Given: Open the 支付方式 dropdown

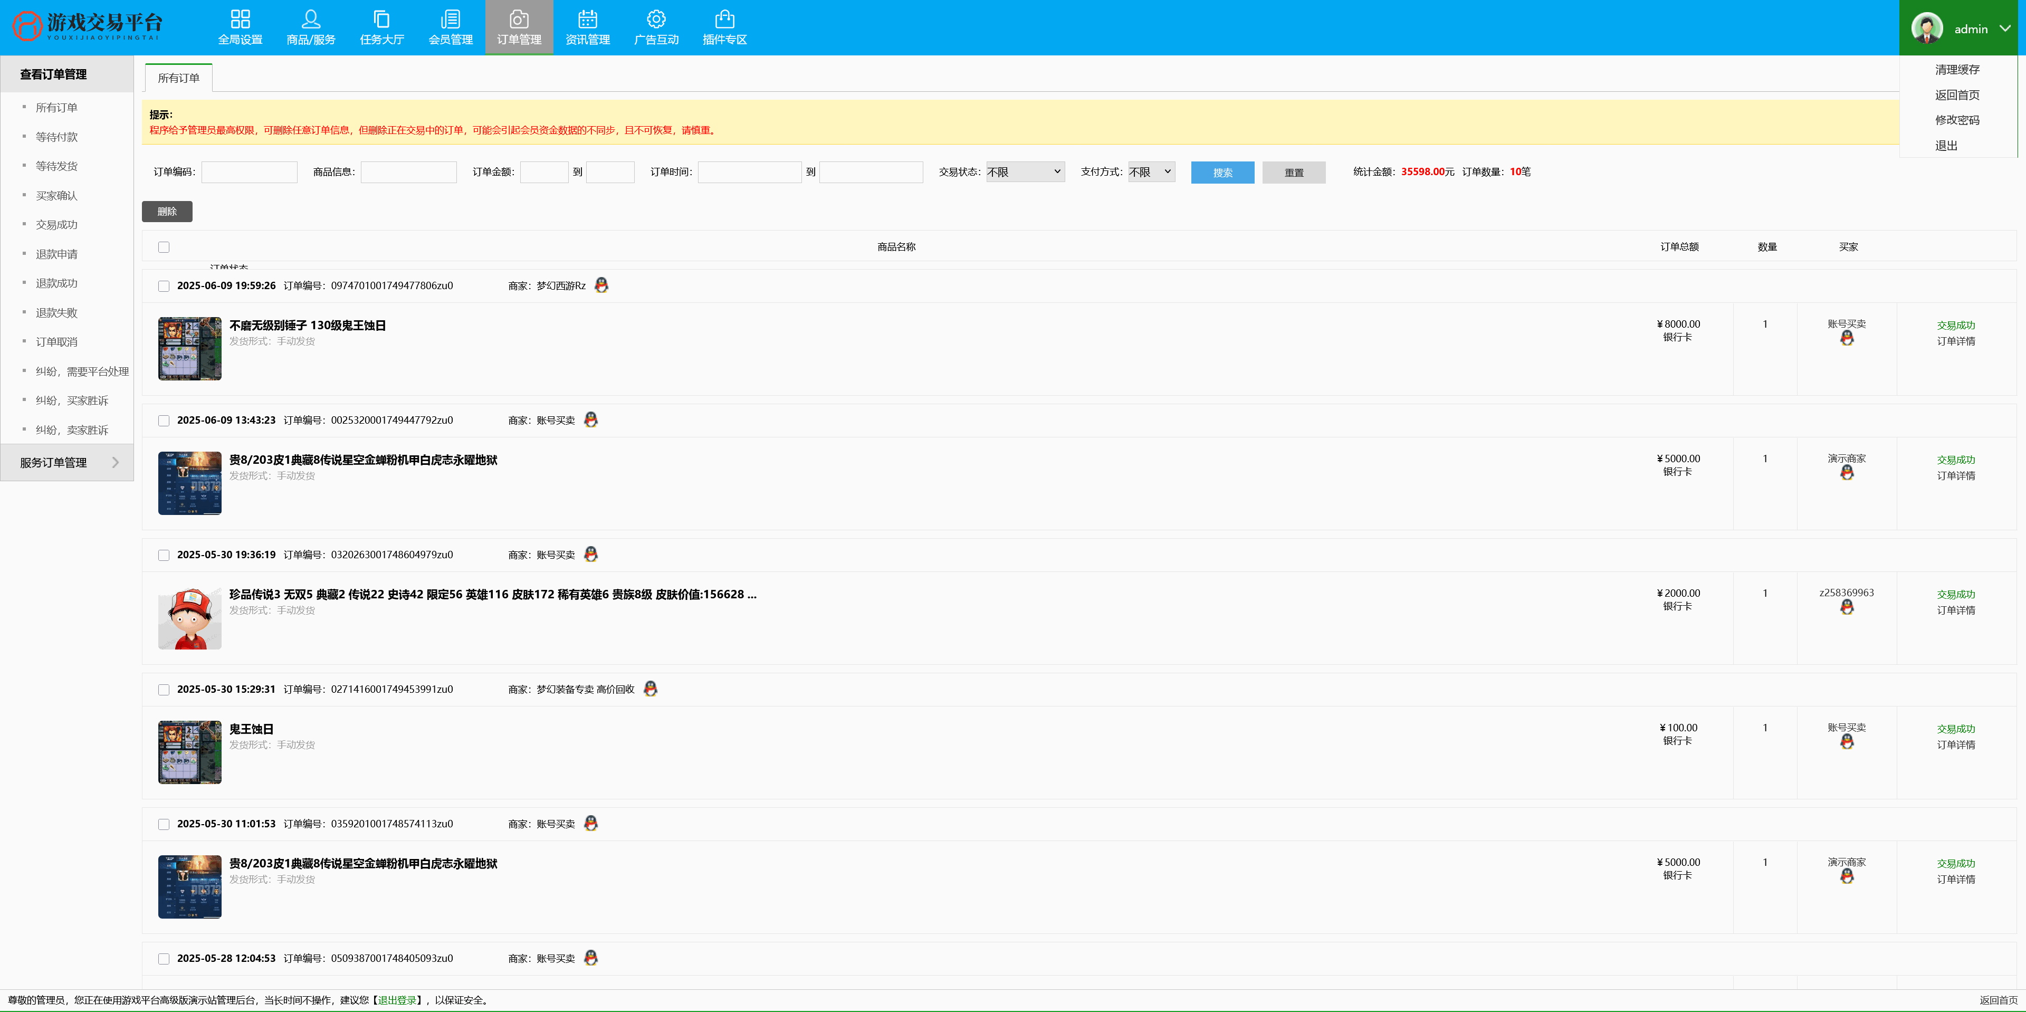Looking at the screenshot, I should (x=1151, y=171).
